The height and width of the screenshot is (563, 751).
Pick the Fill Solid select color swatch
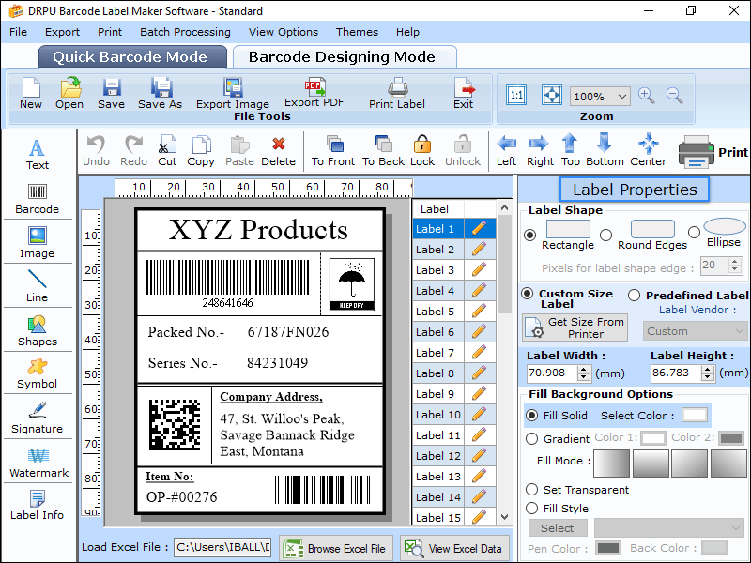click(695, 415)
